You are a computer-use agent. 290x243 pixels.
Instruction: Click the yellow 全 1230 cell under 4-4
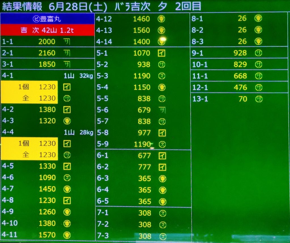pyautogui.click(x=29, y=155)
